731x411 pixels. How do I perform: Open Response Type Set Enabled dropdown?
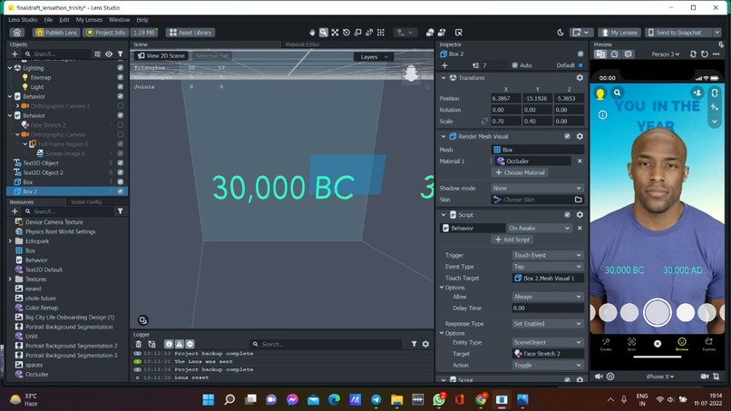[x=548, y=324]
